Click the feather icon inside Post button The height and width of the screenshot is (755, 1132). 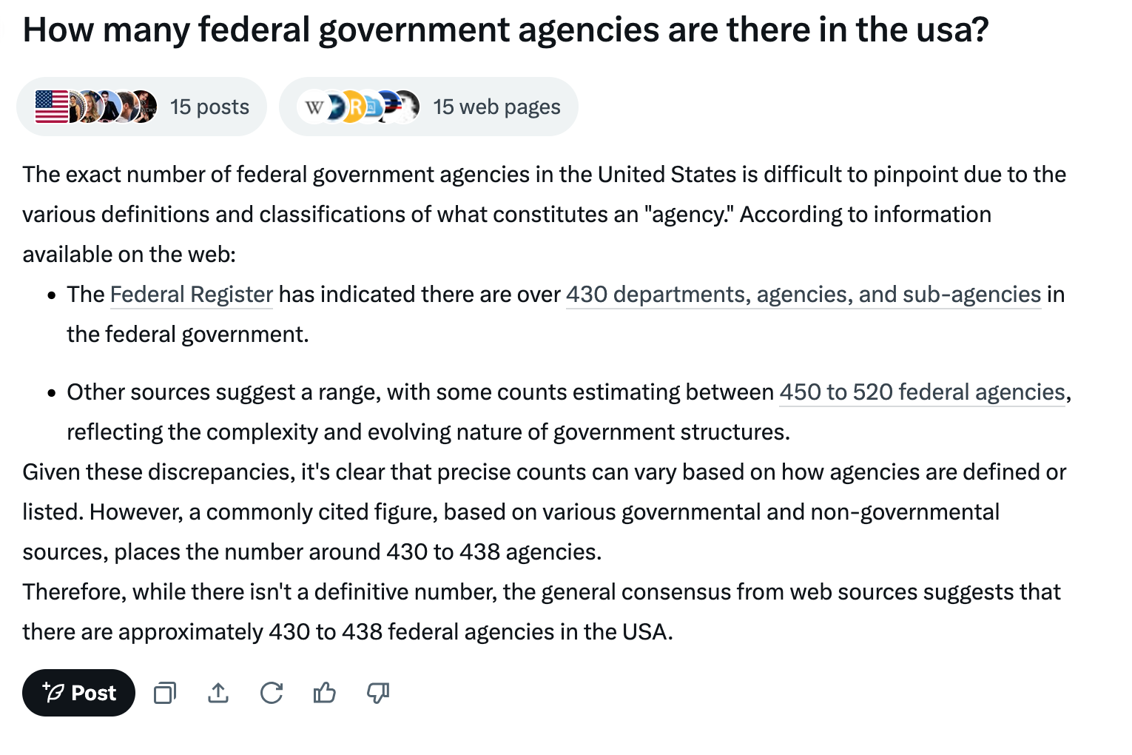tap(53, 692)
